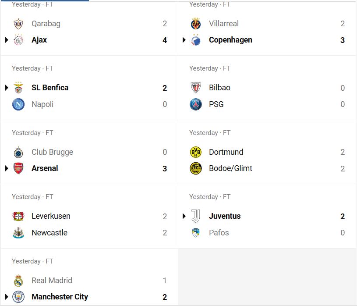Click the Real Madrid crest
The image size is (357, 306).
[18, 281]
